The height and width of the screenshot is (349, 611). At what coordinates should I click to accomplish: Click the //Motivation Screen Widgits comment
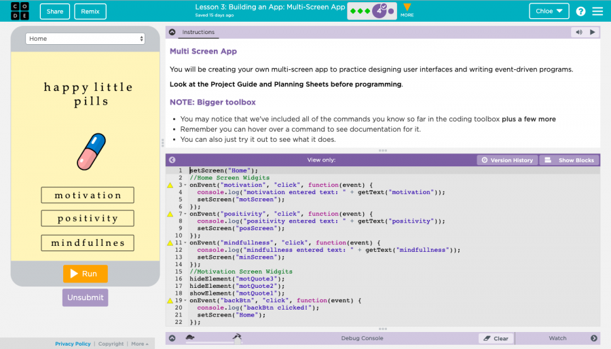(x=241, y=272)
